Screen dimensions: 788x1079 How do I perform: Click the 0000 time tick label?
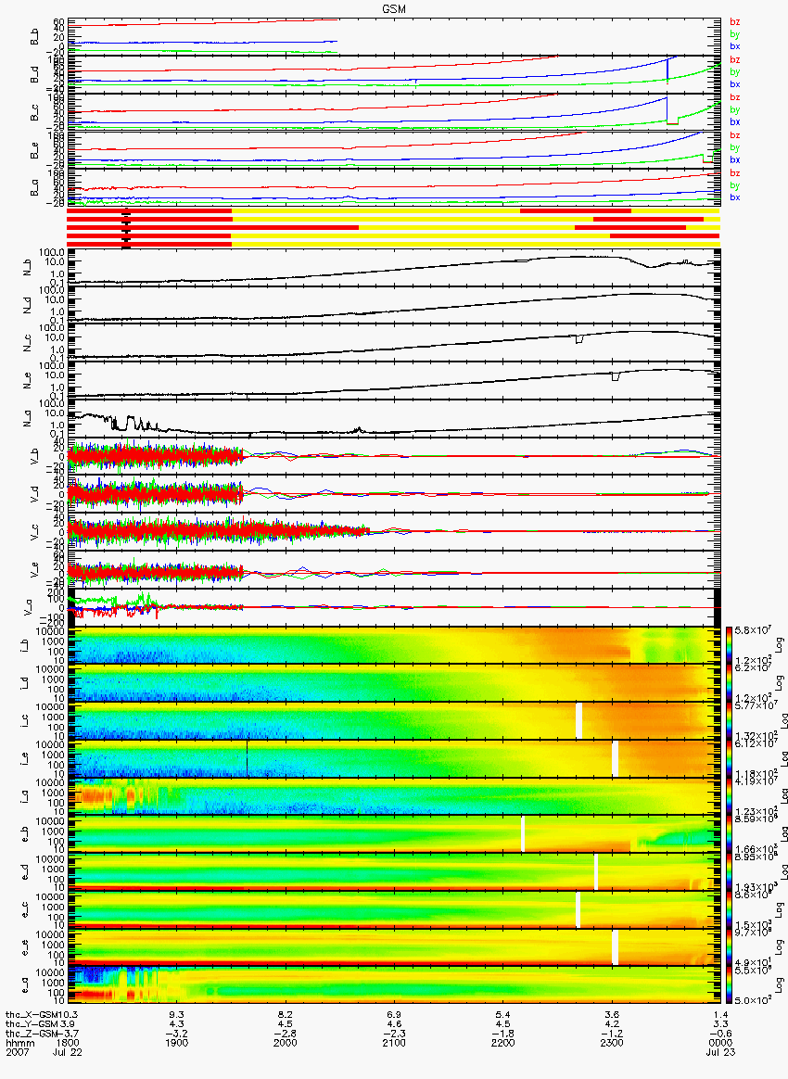tap(720, 1043)
